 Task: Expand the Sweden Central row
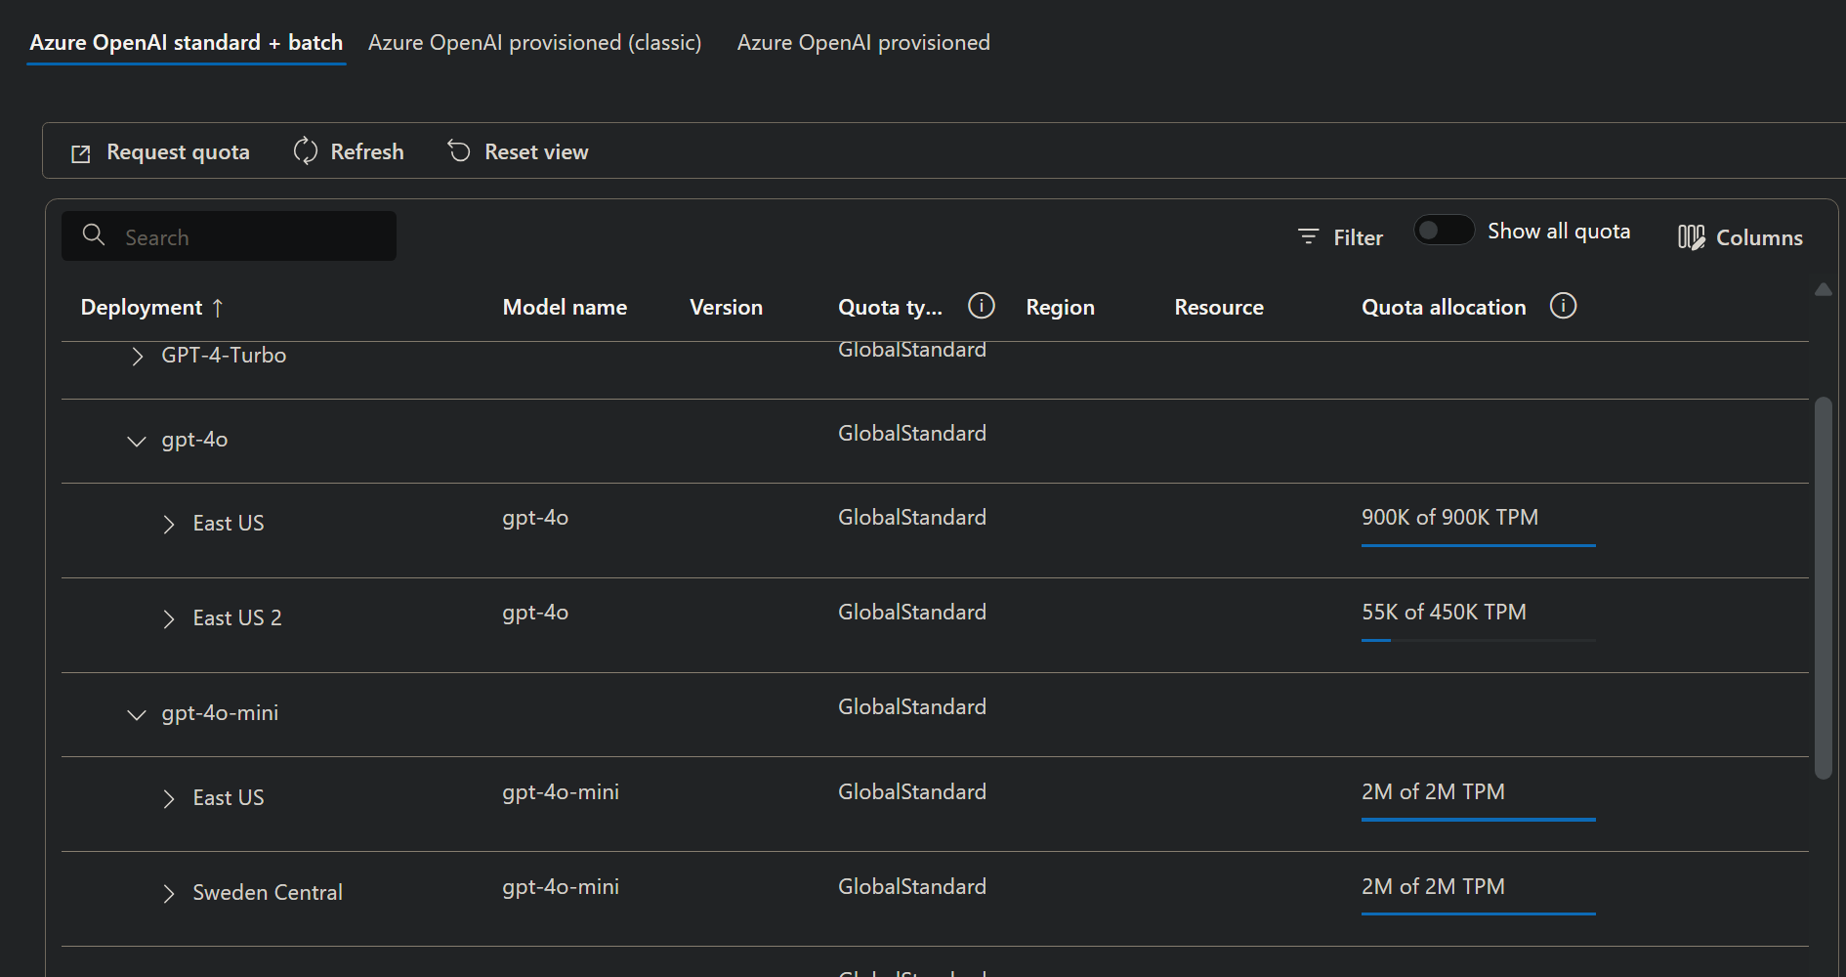pos(169,894)
